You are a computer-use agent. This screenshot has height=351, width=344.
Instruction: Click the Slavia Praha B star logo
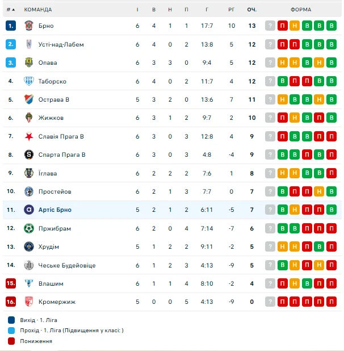pos(29,136)
